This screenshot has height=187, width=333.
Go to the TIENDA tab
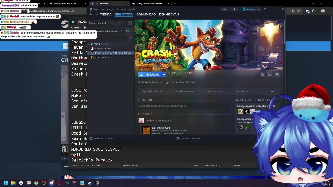click(x=106, y=14)
